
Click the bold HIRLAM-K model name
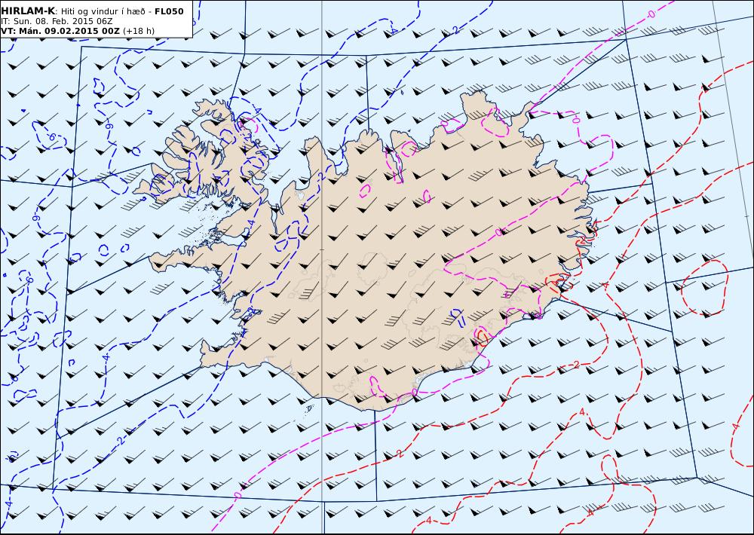click(28, 11)
